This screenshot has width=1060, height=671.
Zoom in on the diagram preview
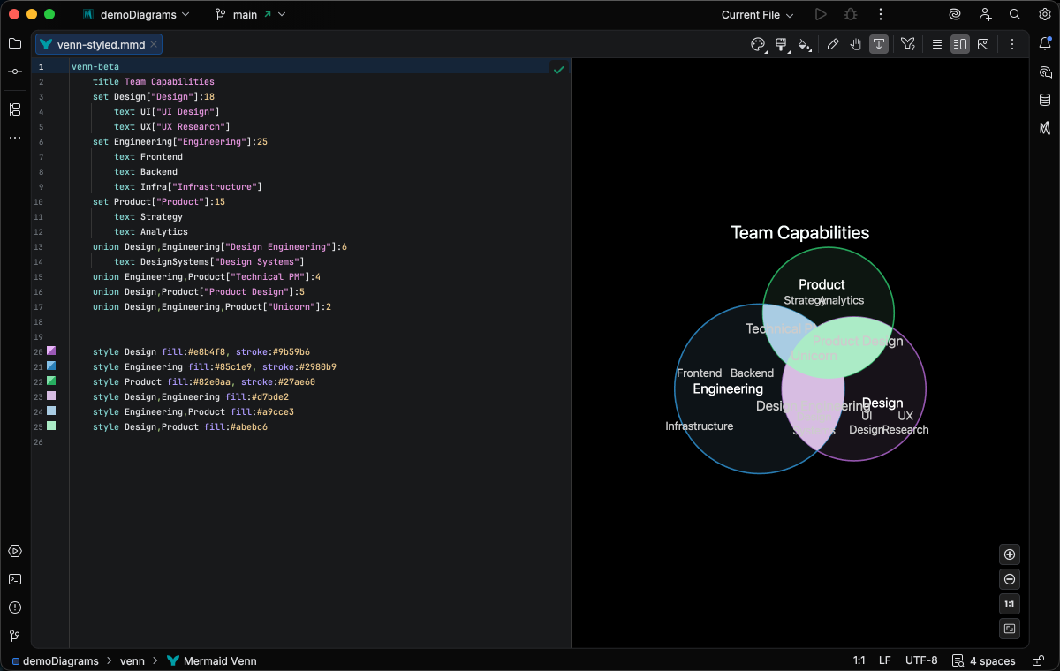pyautogui.click(x=1010, y=554)
